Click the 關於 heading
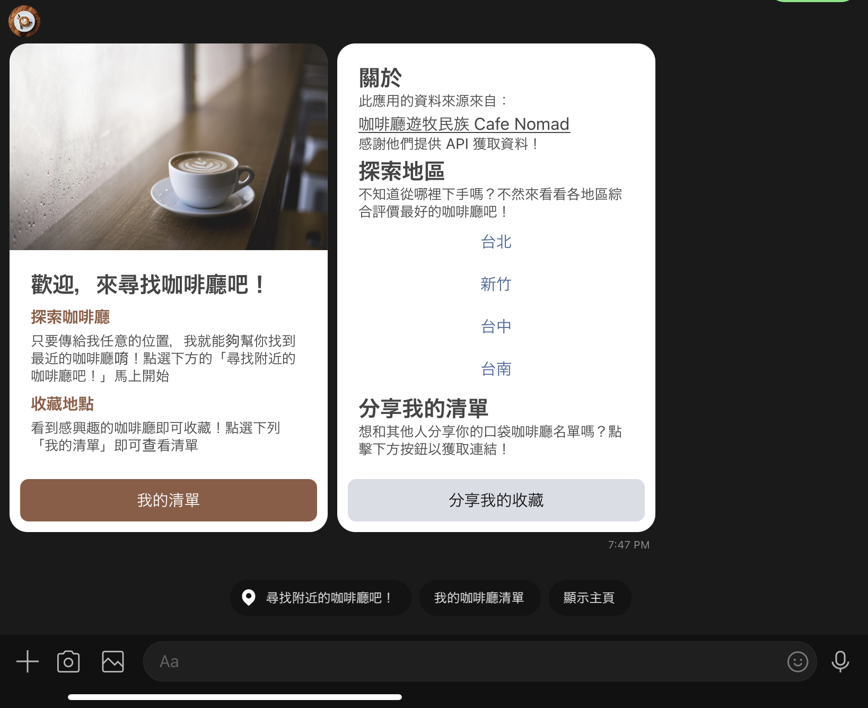 [380, 78]
